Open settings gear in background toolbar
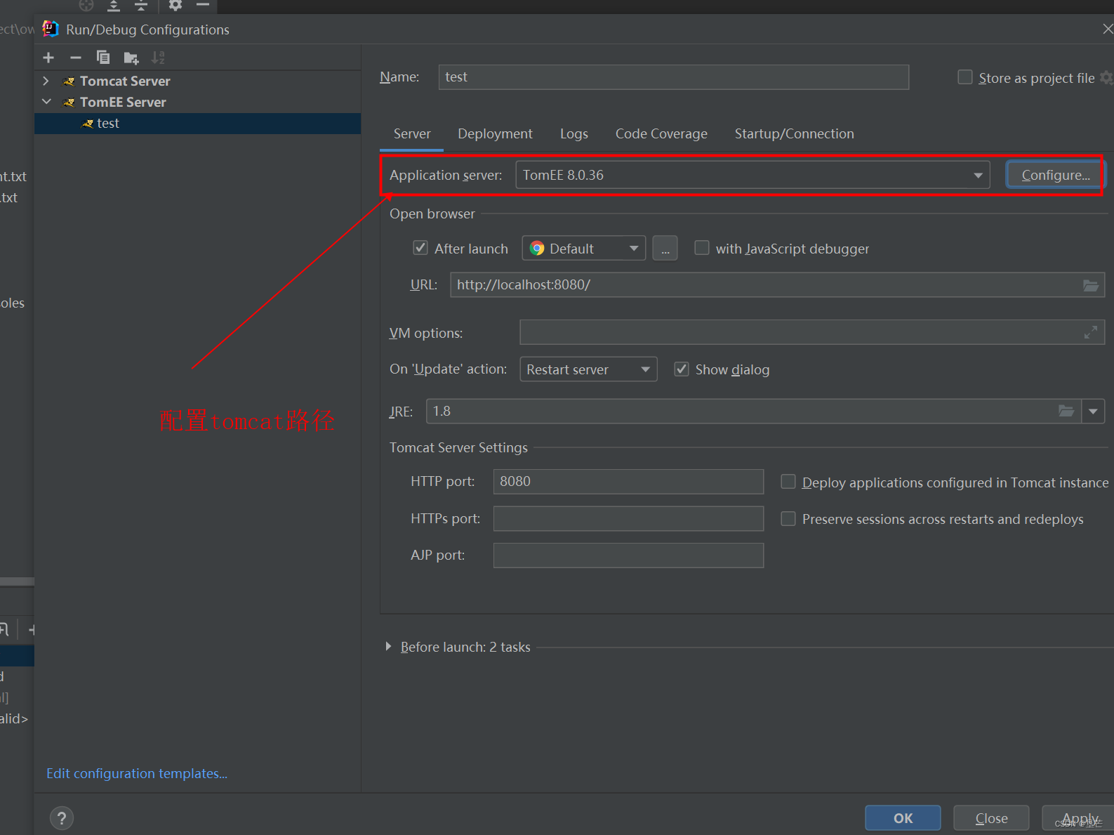The height and width of the screenshot is (835, 1114). point(175,6)
